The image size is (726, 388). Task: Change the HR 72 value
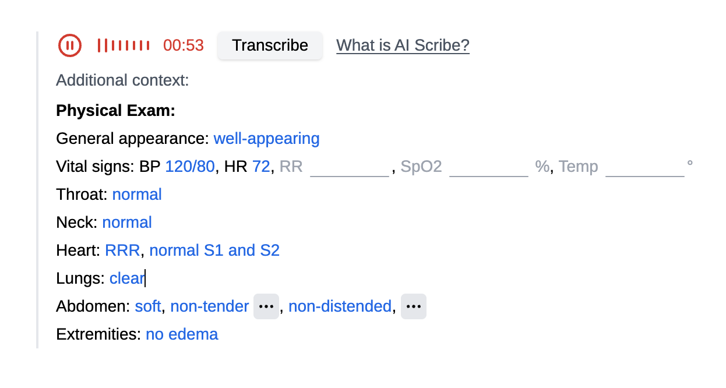[261, 167]
